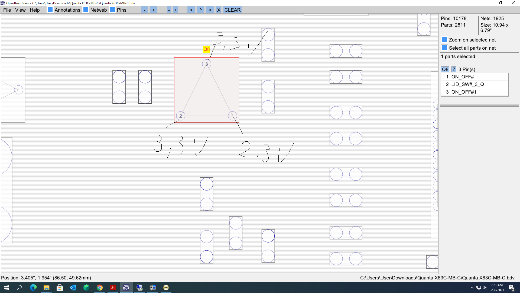520x293 pixels.
Task: Click the right arrow '>' toolbar button
Action: [x=210, y=10]
